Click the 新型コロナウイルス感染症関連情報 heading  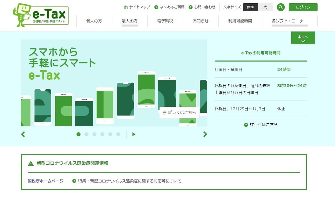tap(72, 163)
